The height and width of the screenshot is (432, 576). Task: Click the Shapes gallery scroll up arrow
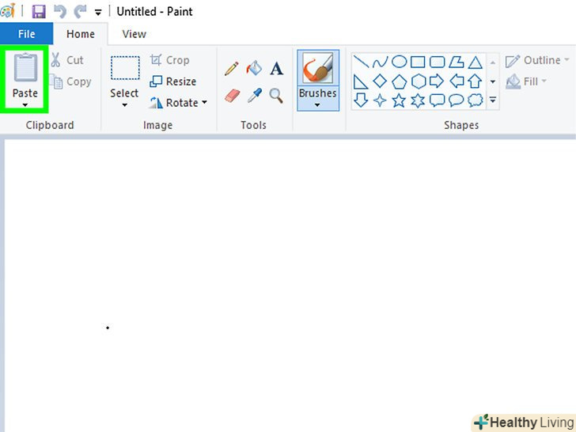pos(493,63)
